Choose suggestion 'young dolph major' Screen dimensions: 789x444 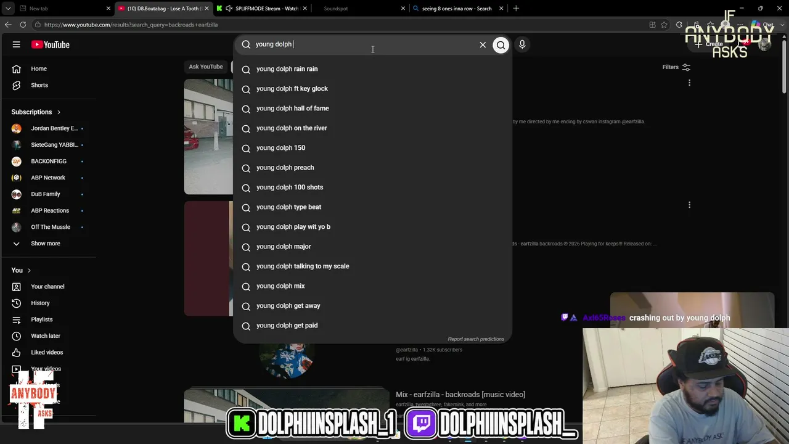click(372, 247)
